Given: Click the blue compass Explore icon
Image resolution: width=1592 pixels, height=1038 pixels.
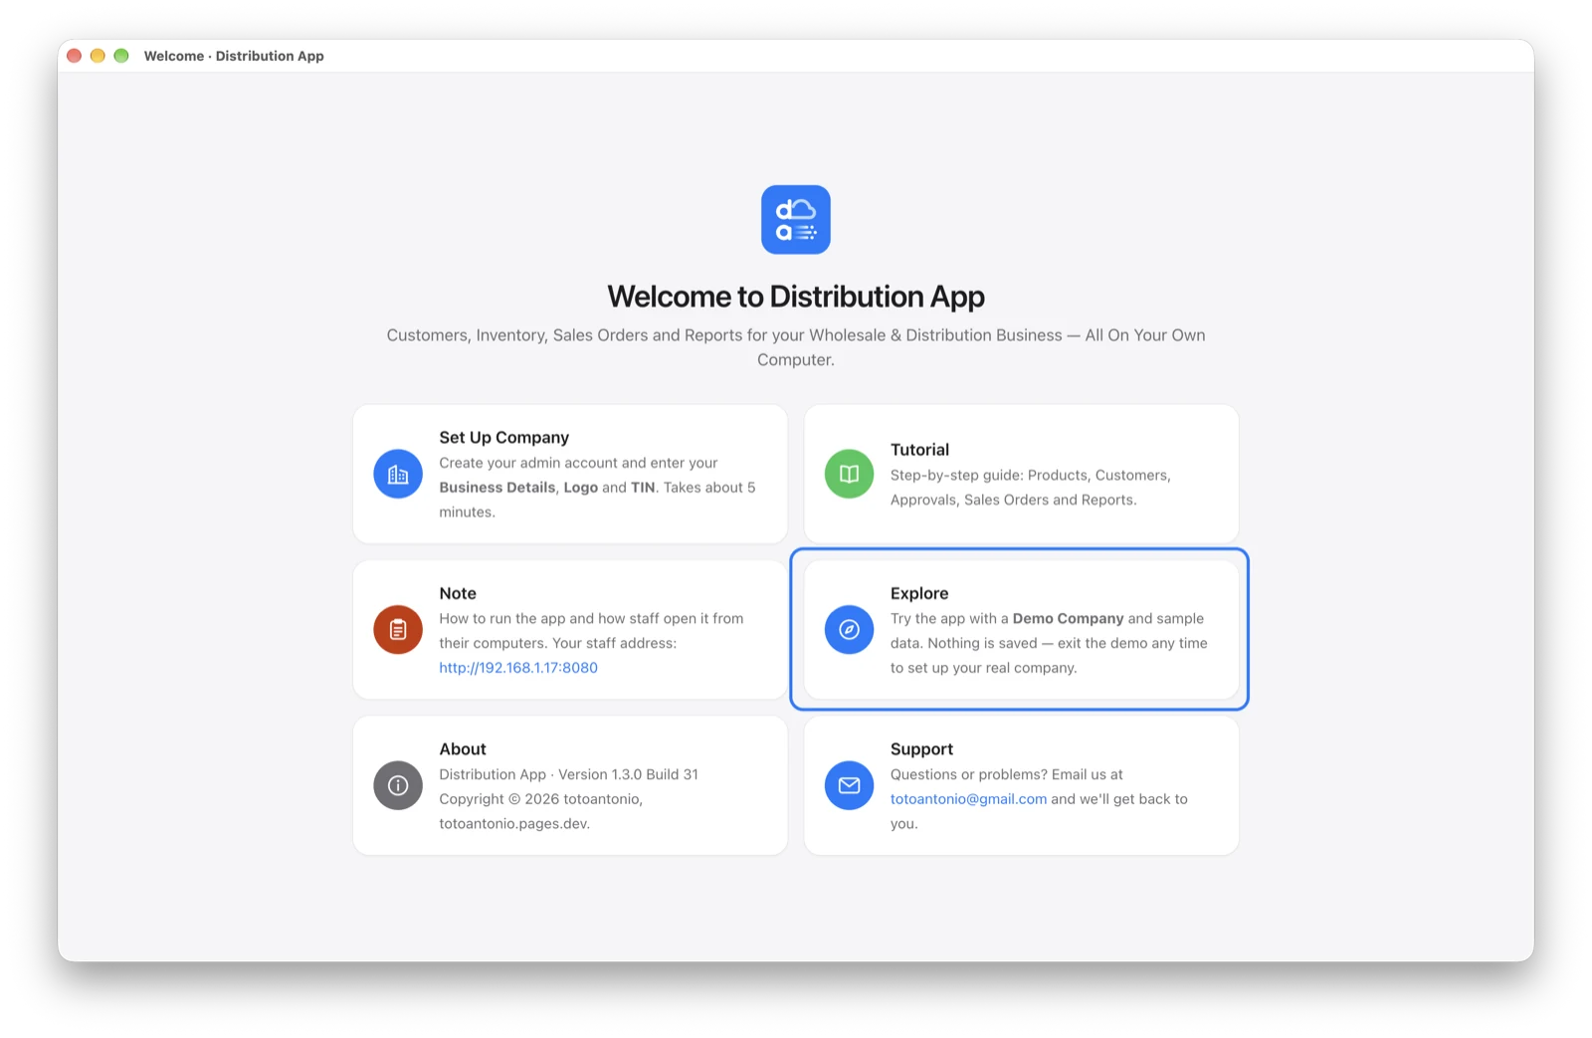Looking at the screenshot, I should (849, 629).
